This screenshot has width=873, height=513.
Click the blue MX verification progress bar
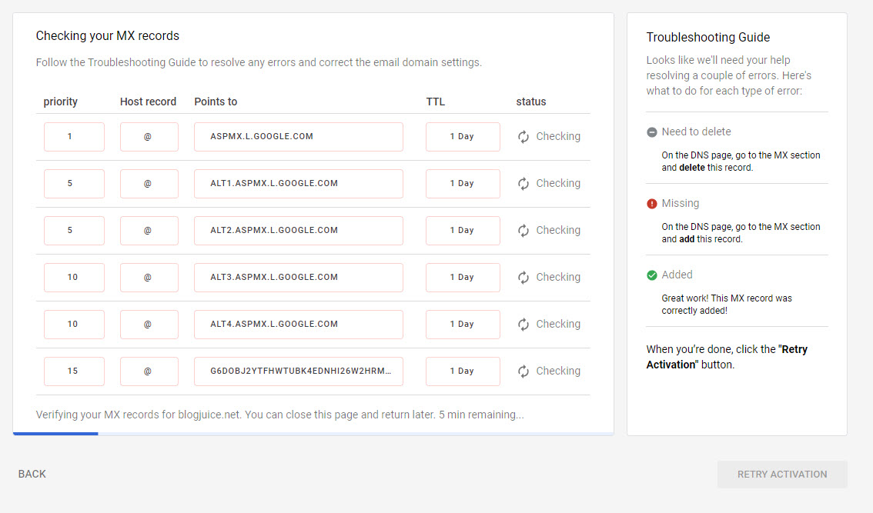pyautogui.click(x=55, y=434)
